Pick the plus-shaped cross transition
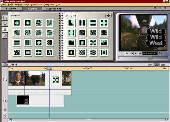The width and height of the screenshot is (170, 122). pos(104,23)
